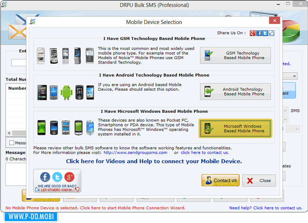Open the dropdown beside the SMS label

(285, 111)
